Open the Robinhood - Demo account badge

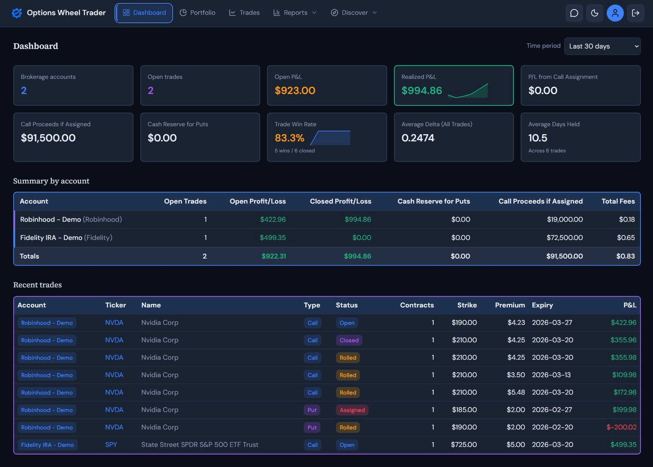pos(47,323)
